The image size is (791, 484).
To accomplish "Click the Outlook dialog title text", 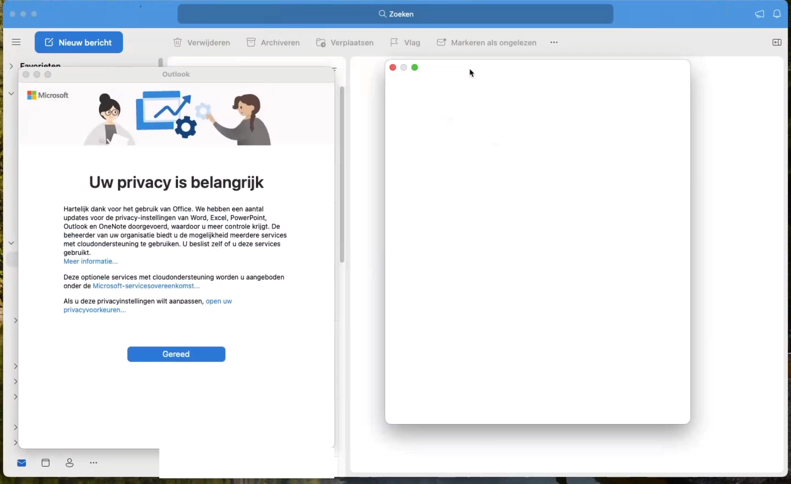I will tap(176, 74).
